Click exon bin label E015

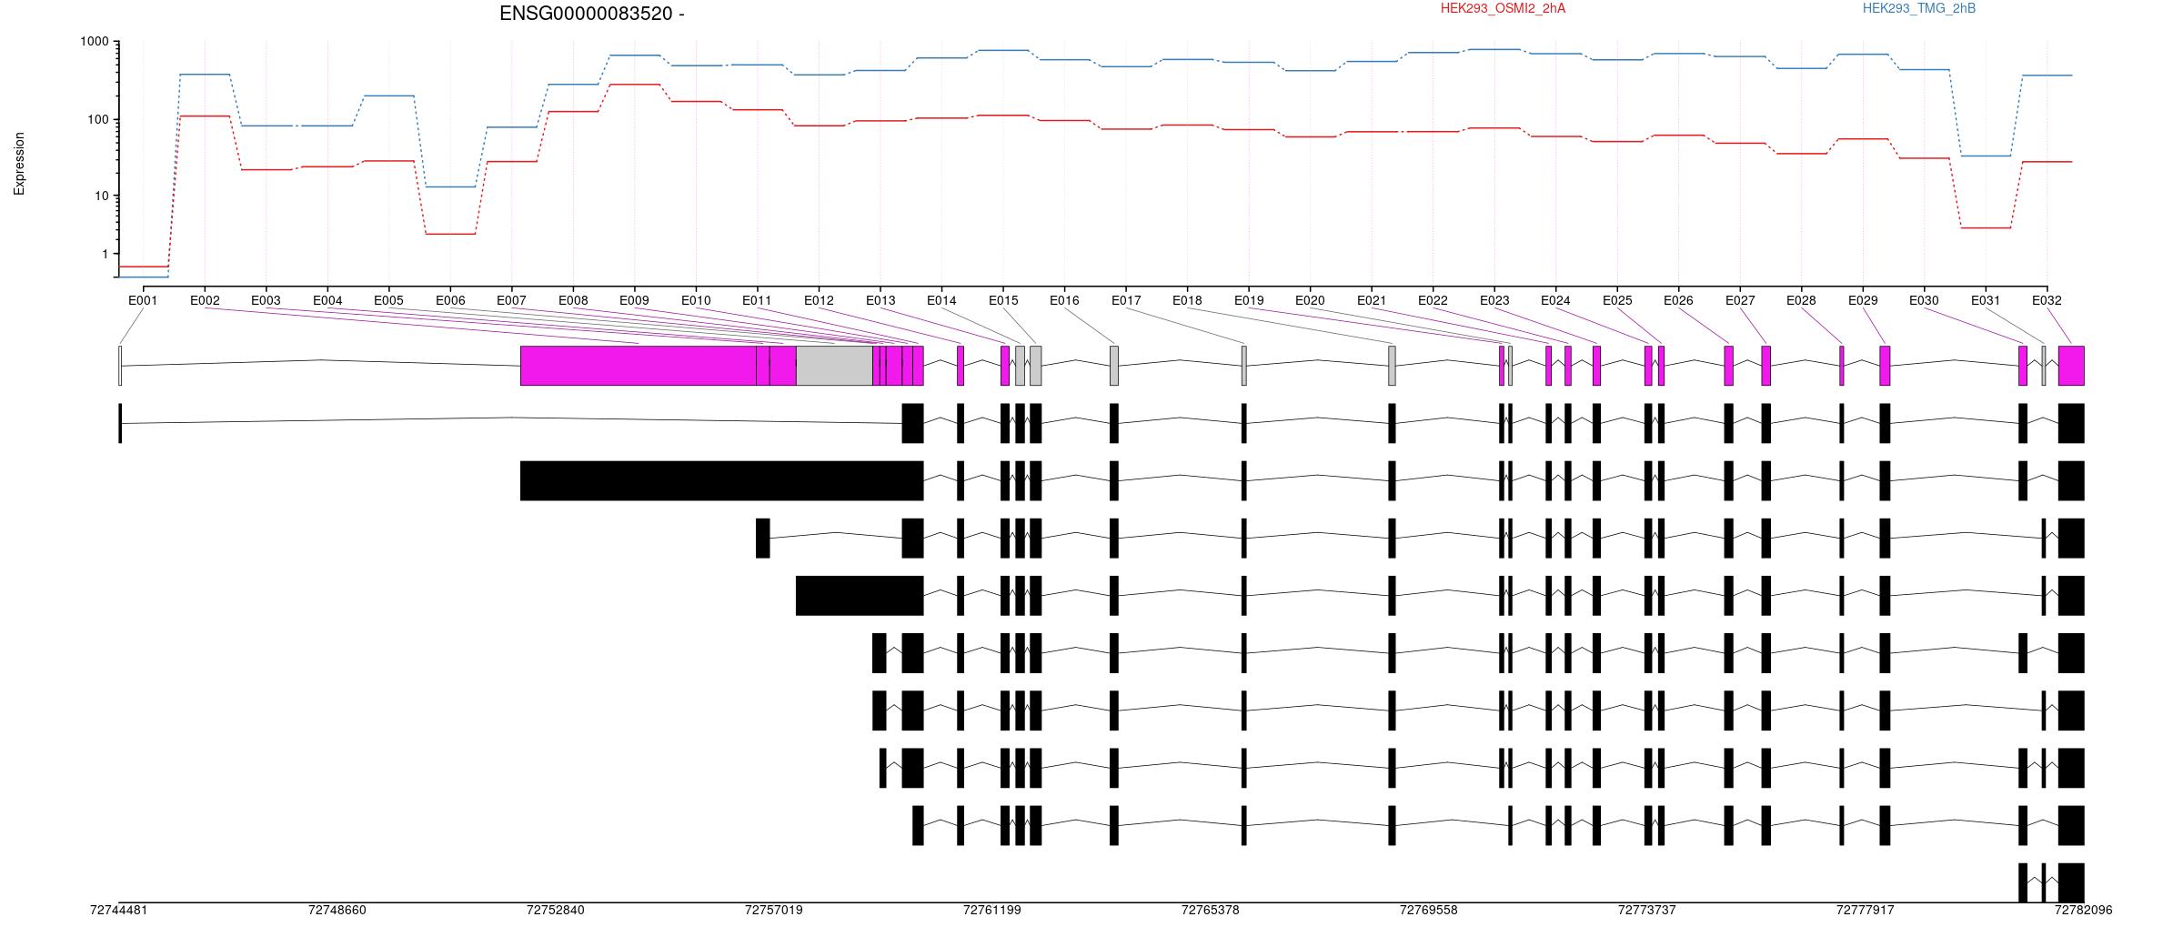point(1003,300)
